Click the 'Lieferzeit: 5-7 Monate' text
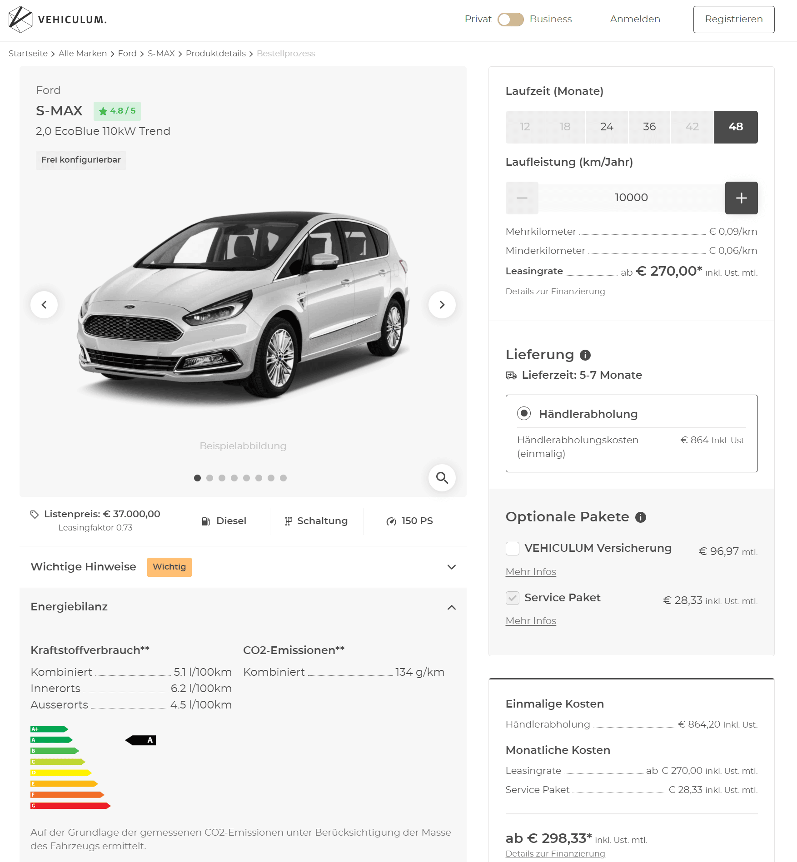The width and height of the screenshot is (797, 862). click(x=582, y=376)
